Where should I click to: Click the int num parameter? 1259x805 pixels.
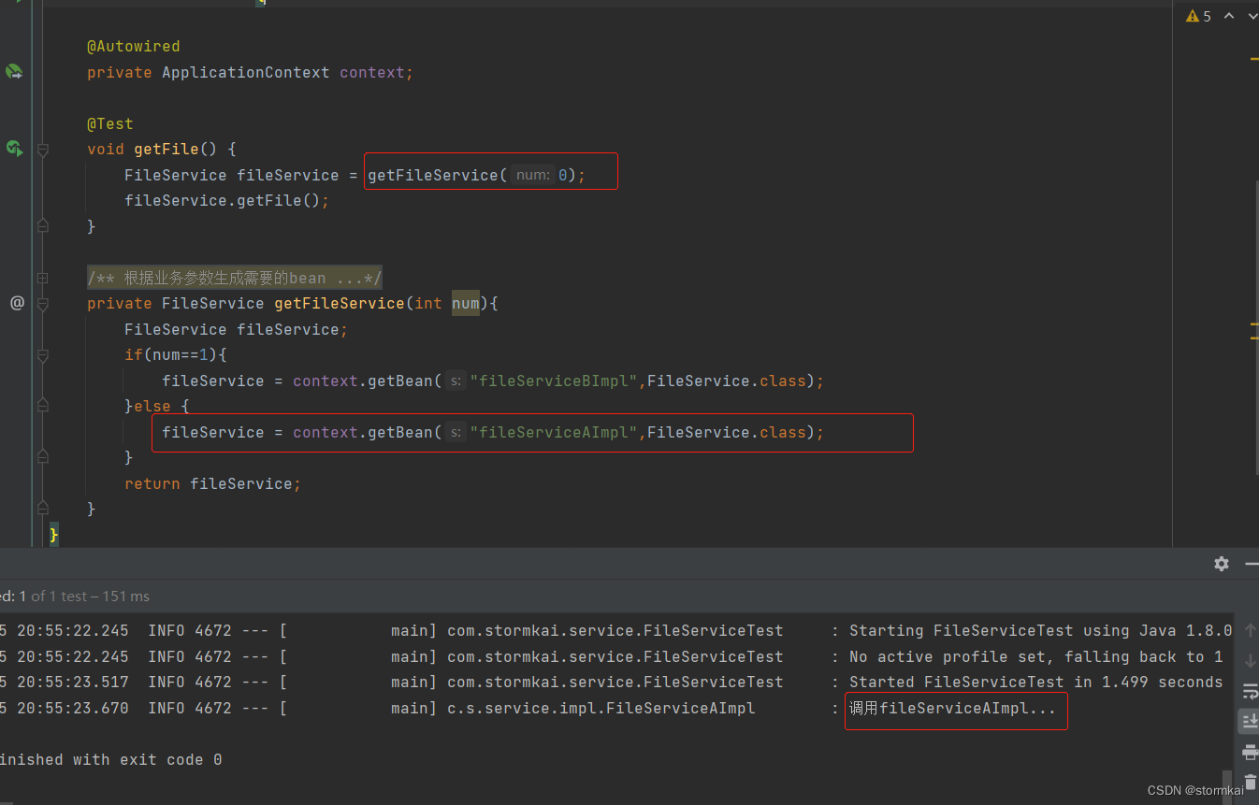click(447, 303)
